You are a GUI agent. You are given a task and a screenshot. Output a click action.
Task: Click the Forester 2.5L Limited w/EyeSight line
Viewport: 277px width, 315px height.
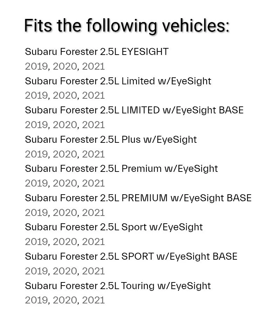click(118, 81)
